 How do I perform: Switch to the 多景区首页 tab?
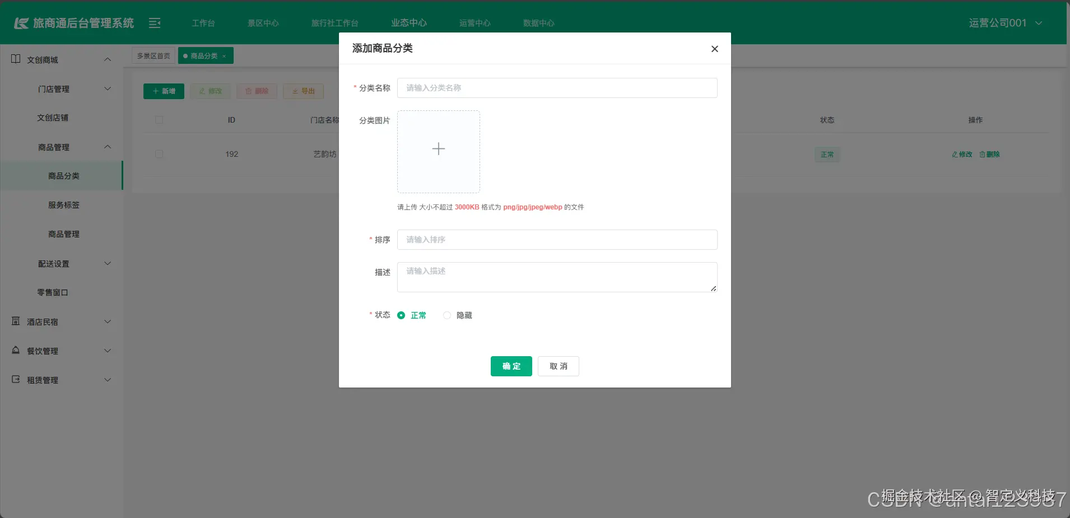(153, 56)
